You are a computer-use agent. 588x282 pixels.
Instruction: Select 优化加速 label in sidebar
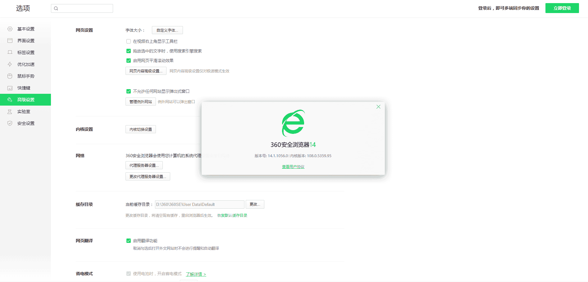pos(26,64)
